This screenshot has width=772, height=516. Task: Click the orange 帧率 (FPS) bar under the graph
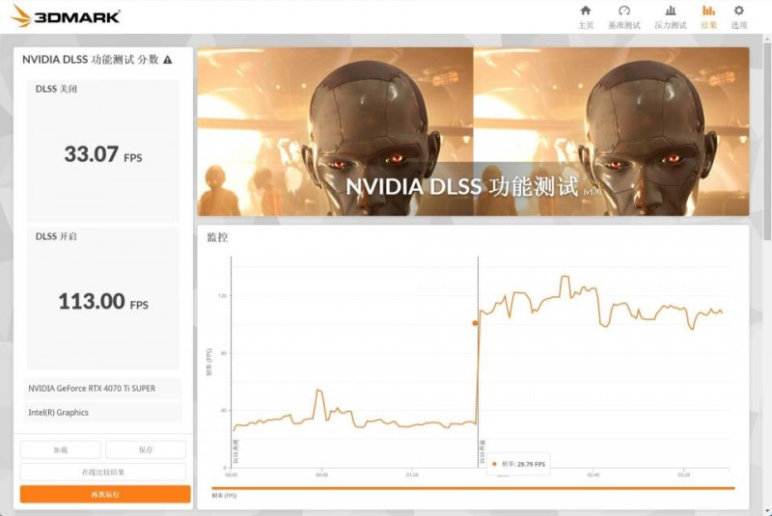(x=473, y=488)
